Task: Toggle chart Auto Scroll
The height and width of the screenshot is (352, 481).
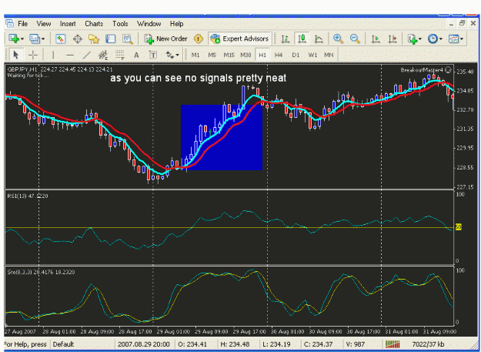Action: coord(376,39)
